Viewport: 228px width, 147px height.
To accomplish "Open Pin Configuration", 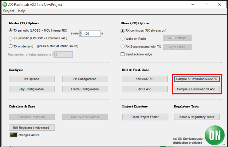I will click(85, 79).
